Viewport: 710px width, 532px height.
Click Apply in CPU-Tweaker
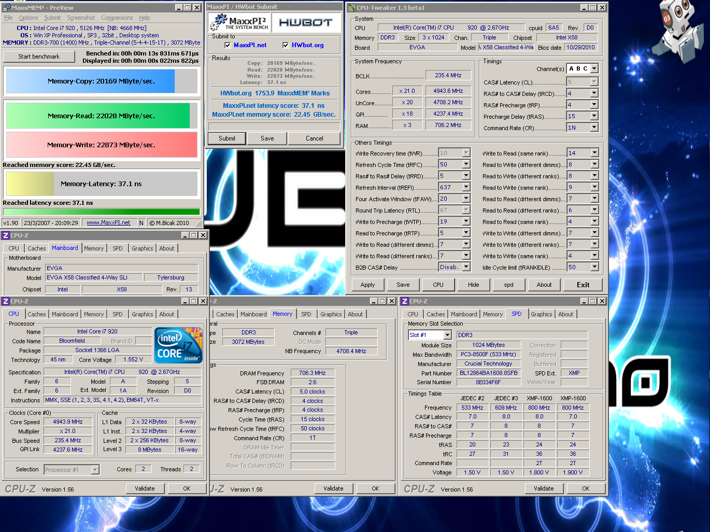click(368, 285)
